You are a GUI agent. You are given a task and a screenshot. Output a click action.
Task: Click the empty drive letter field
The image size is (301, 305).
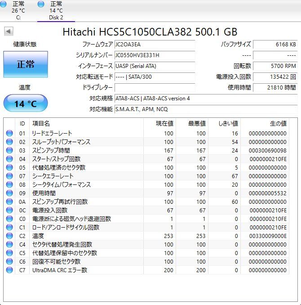coord(155,88)
